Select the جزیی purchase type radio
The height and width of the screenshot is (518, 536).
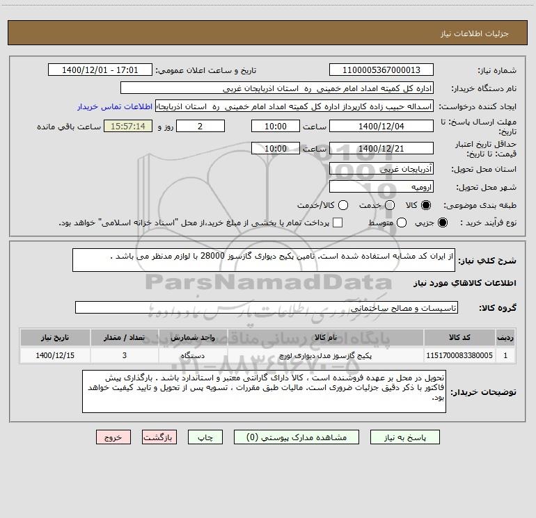tap(442, 222)
